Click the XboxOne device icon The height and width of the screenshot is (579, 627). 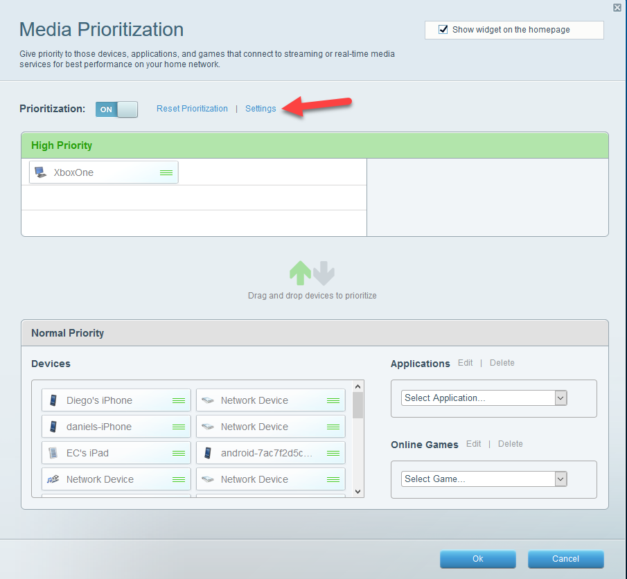pos(40,172)
